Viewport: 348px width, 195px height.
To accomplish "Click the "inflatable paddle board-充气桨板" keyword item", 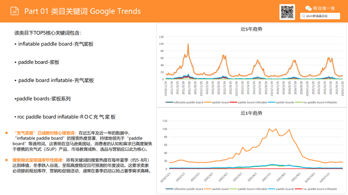I will coord(55,44).
